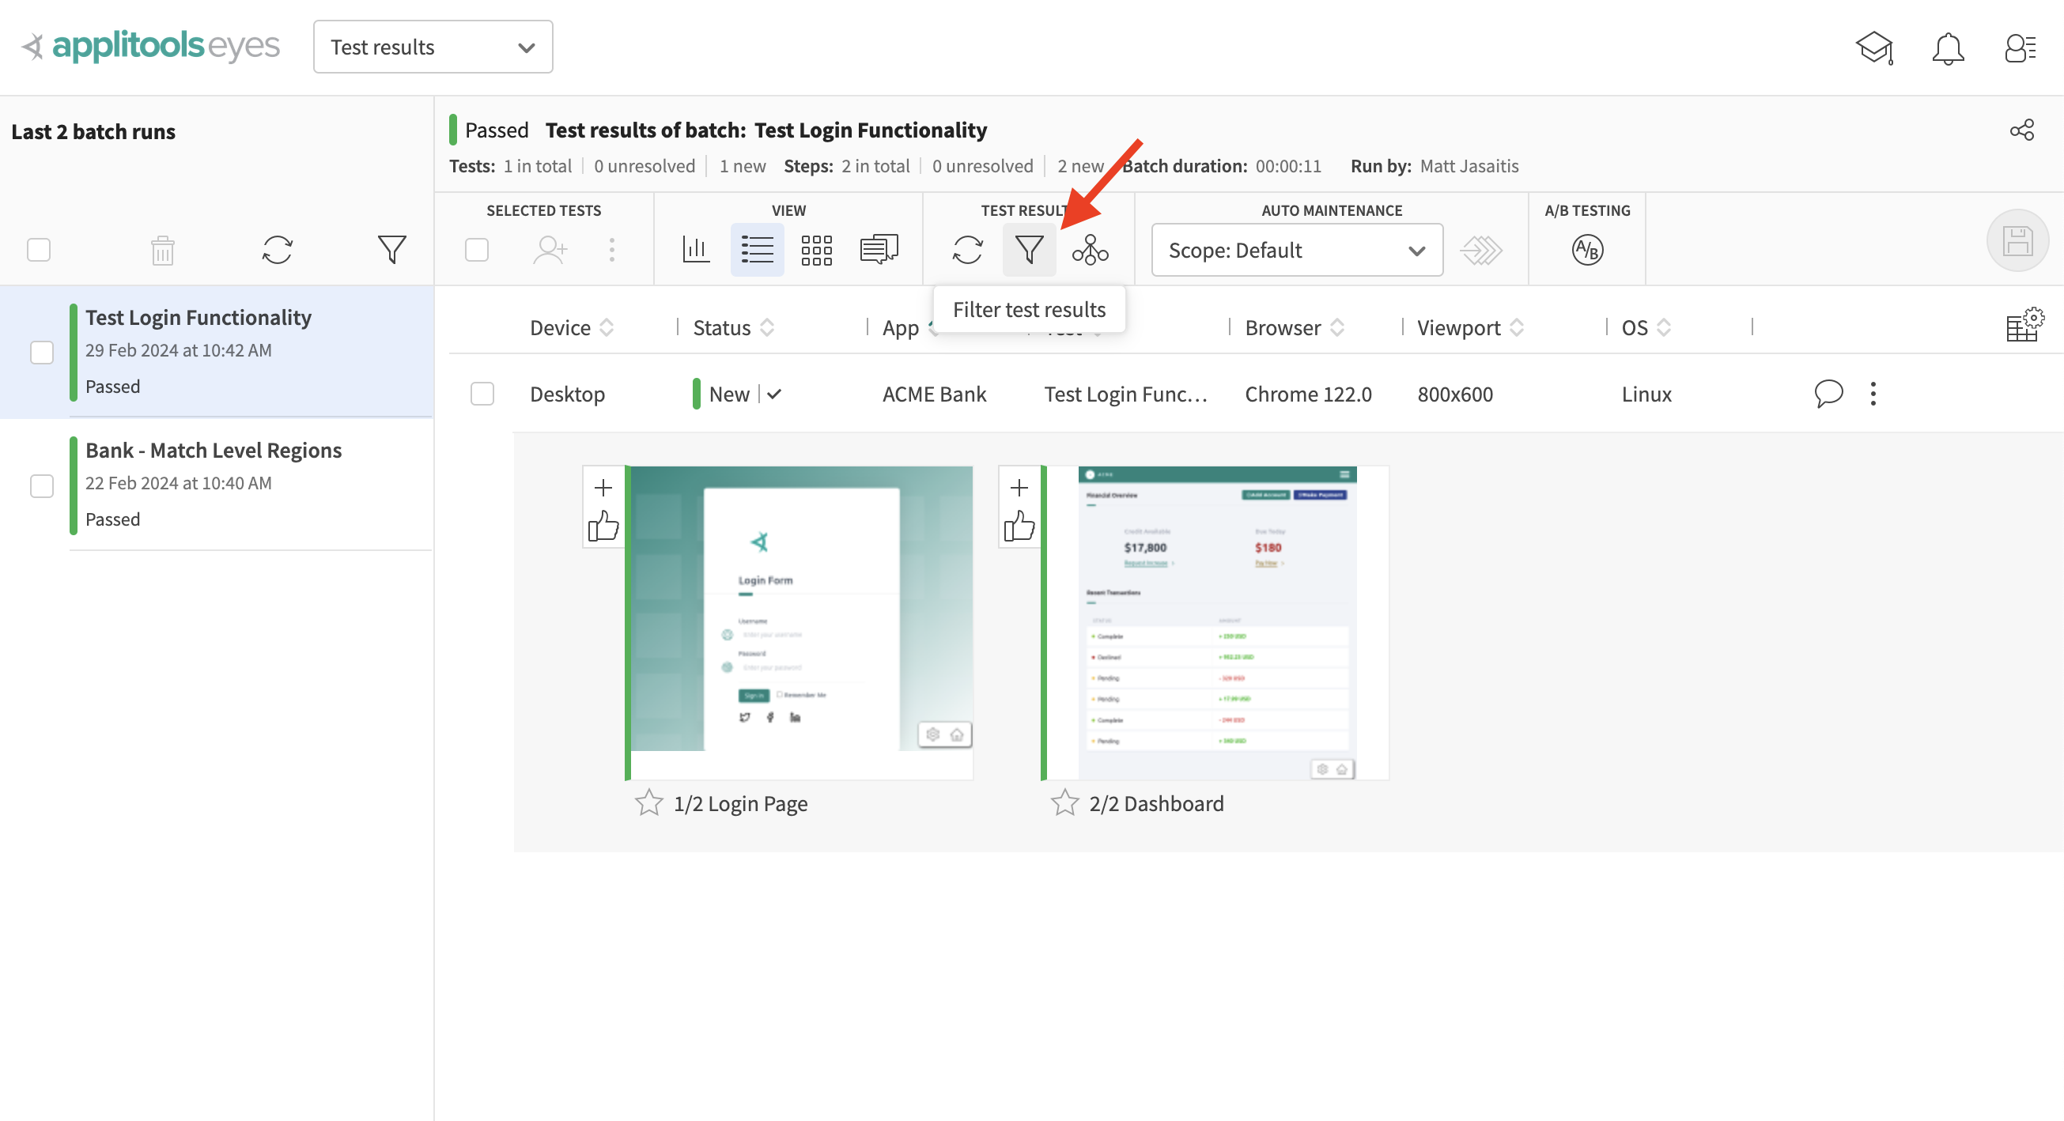Click the Matt Jasaitis run-by name
Viewport: 2064px width, 1121px height.
(x=1469, y=166)
